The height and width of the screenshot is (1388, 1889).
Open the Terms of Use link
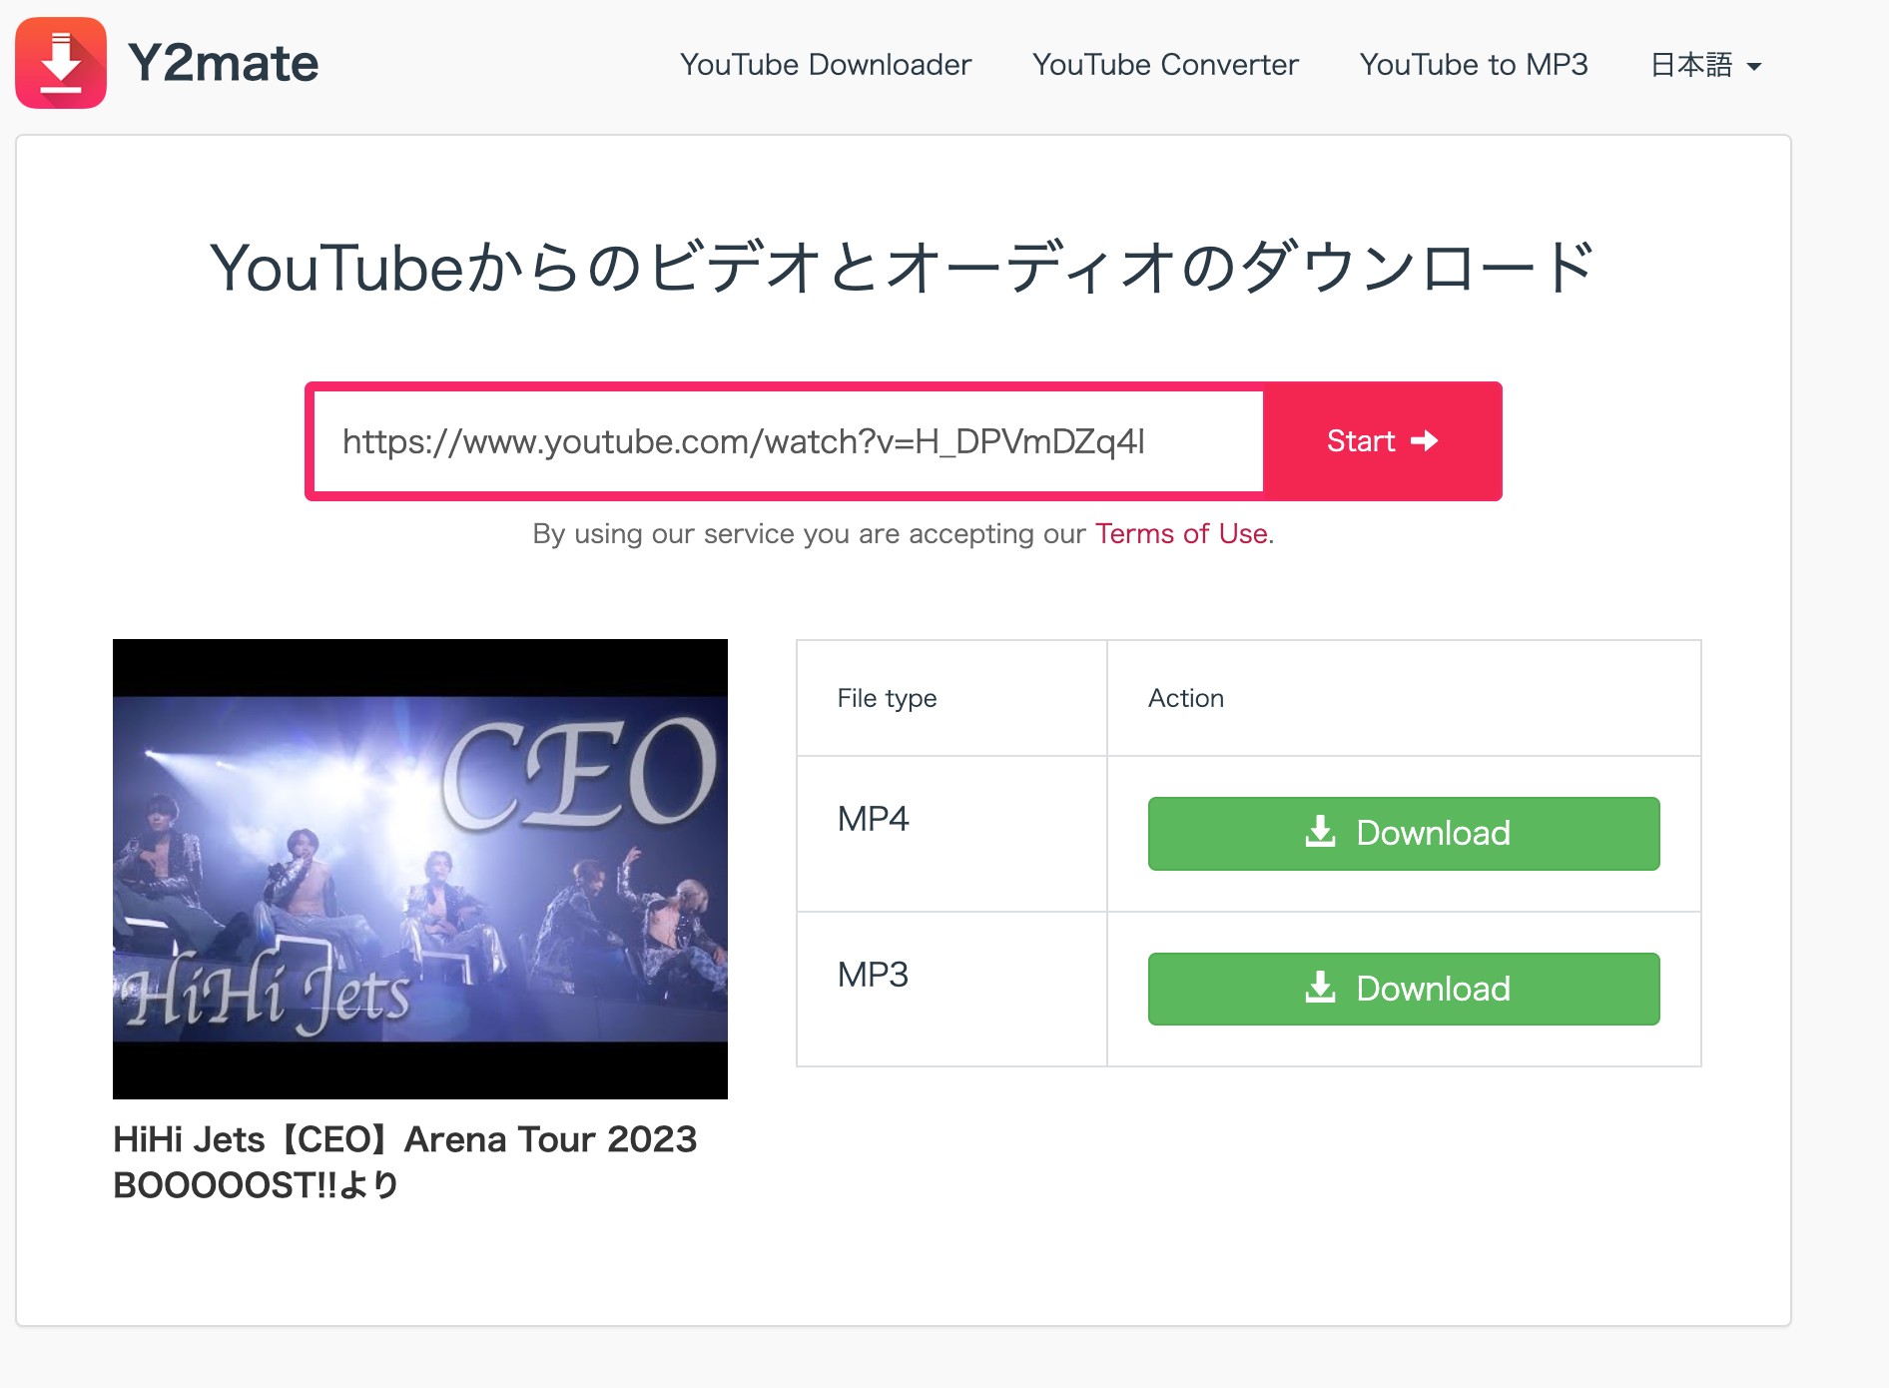point(1182,534)
